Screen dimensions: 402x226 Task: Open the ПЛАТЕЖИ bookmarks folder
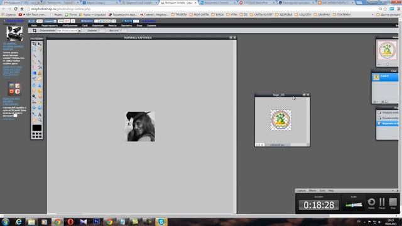(x=342, y=14)
